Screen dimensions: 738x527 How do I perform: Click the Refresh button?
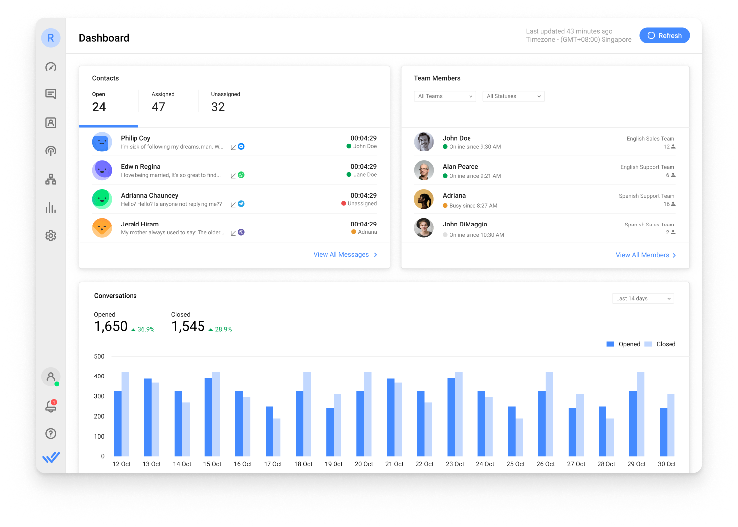click(665, 35)
